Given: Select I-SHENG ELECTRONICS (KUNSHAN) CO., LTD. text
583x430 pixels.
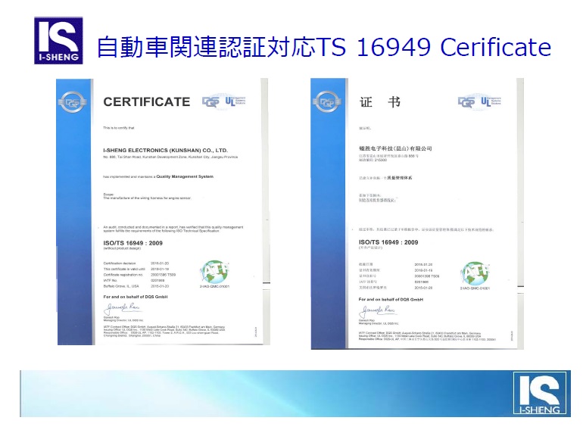Looking at the screenshot, I should tap(166, 150).
